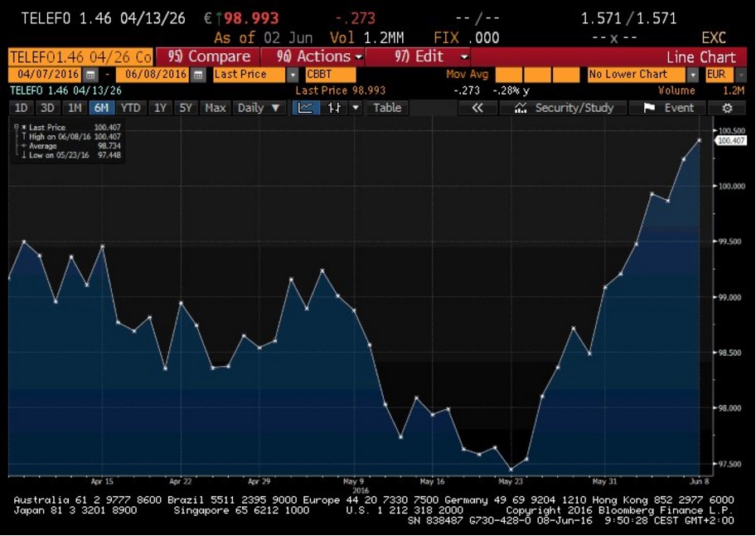The height and width of the screenshot is (536, 756).
Task: Select the bar chart type icon
Action: tap(334, 108)
